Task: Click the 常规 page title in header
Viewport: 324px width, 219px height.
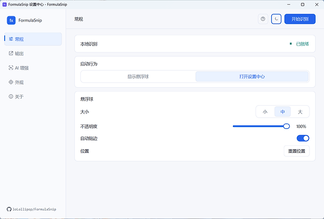Action: tap(79, 19)
